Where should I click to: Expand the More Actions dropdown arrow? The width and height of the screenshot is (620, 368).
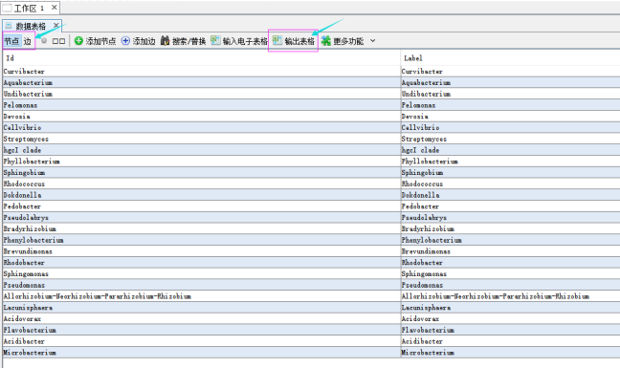373,41
